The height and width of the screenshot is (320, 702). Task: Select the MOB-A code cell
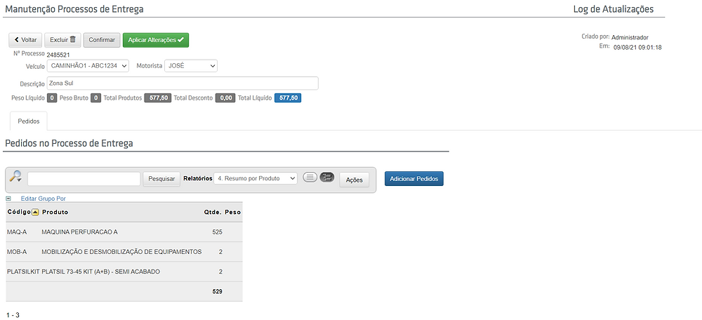(17, 252)
